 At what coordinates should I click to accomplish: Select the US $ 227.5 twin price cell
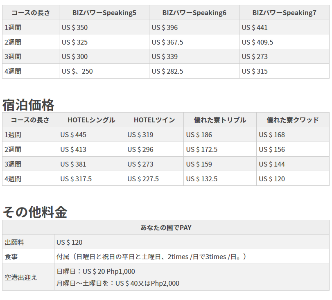(x=143, y=179)
